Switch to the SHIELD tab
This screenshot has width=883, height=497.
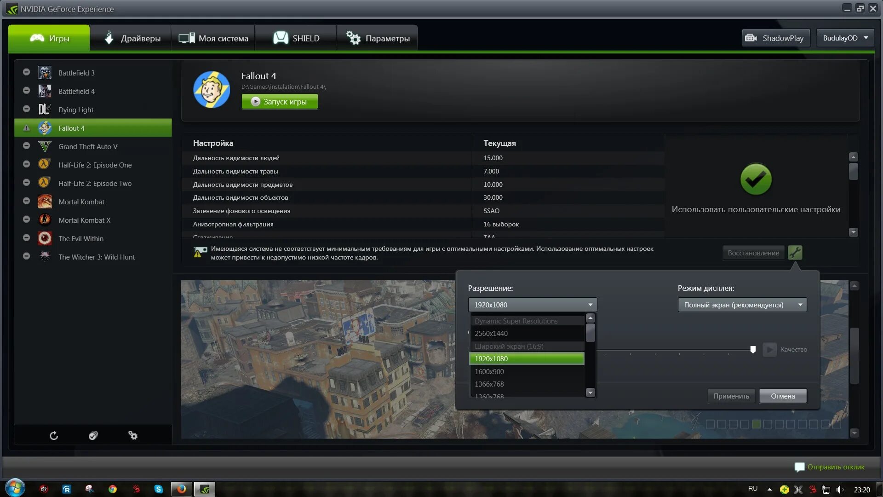296,38
